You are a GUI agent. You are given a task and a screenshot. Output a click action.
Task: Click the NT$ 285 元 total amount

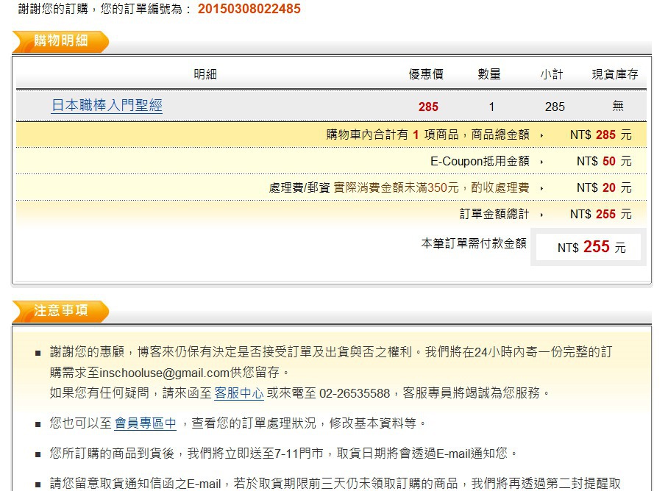click(x=601, y=135)
